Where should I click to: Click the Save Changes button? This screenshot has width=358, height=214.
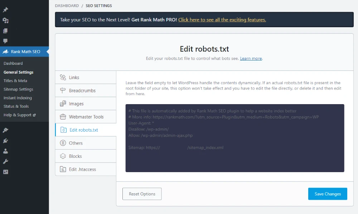327,194
